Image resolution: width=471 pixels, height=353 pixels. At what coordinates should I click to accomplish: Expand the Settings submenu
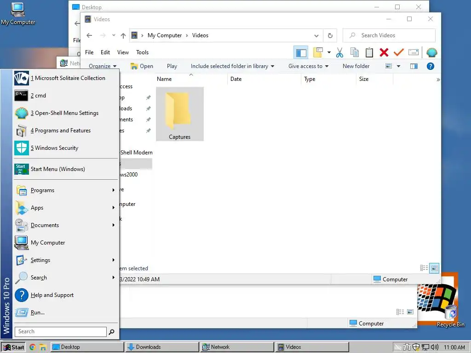[x=65, y=260]
